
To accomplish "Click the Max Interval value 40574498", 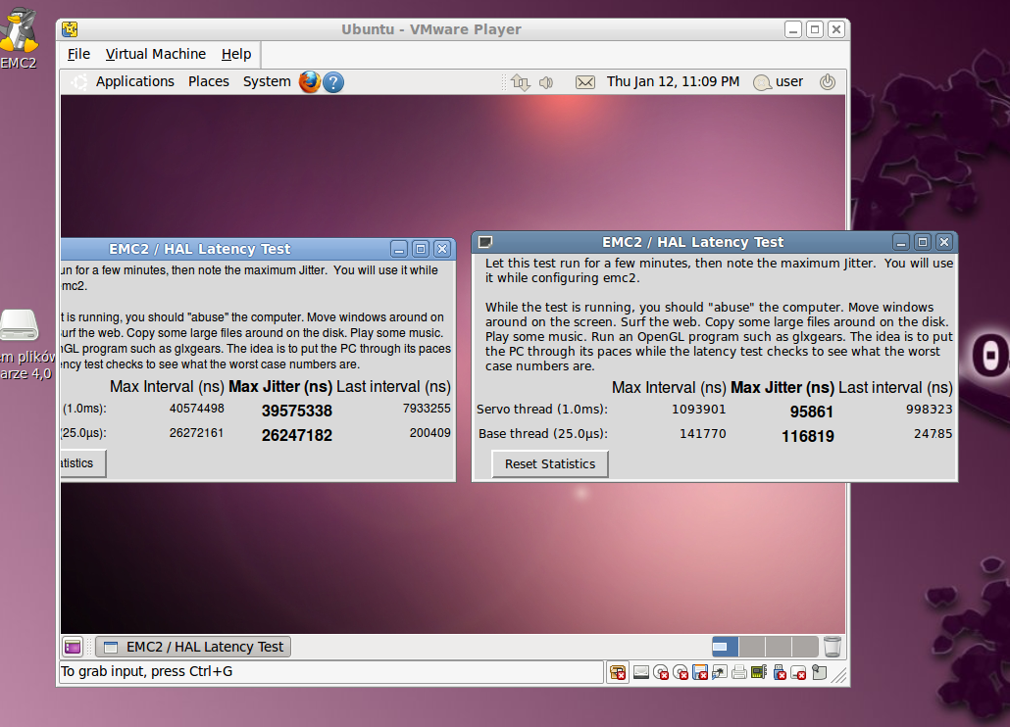I will point(196,409).
